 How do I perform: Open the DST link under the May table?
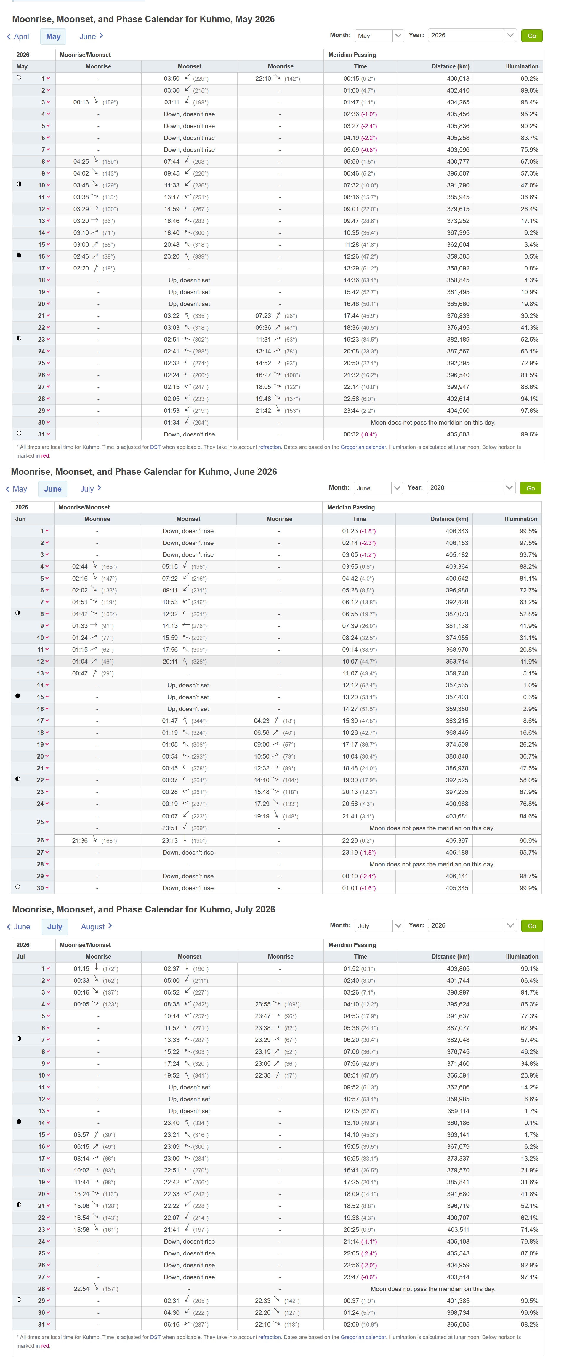coord(155,447)
